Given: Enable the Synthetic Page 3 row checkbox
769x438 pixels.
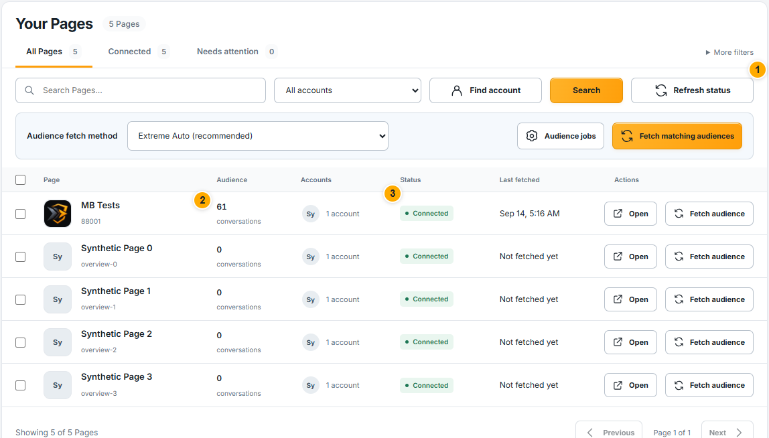Looking at the screenshot, I should click(x=21, y=385).
